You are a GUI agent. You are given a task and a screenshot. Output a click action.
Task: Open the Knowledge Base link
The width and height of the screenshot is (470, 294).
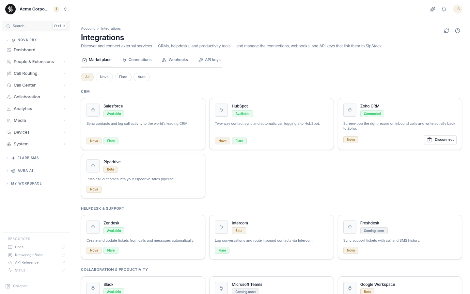[x=36, y=255]
